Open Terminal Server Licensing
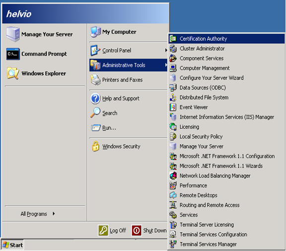Screen dimensions: 286x251 pos(226,225)
